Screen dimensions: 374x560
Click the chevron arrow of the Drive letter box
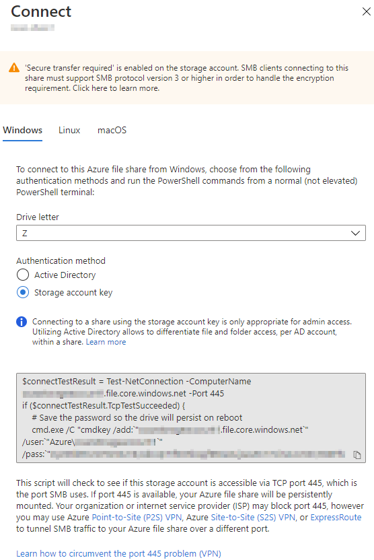(355, 233)
